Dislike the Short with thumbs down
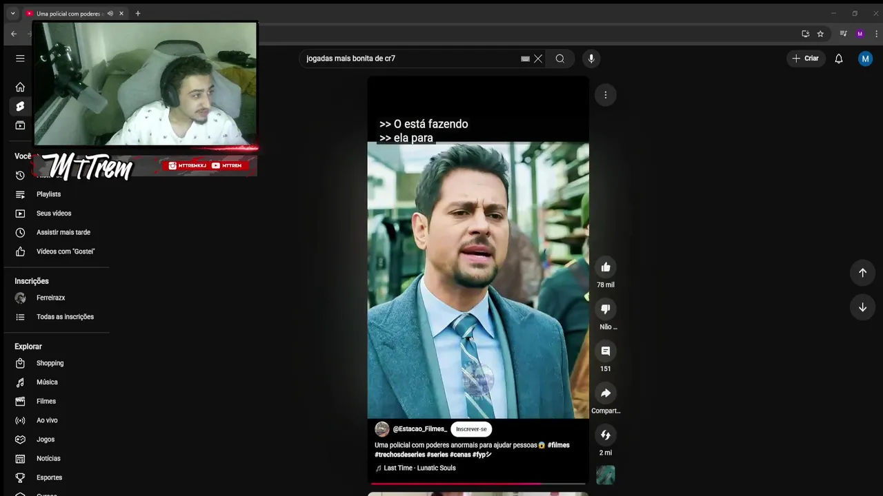 click(x=606, y=309)
